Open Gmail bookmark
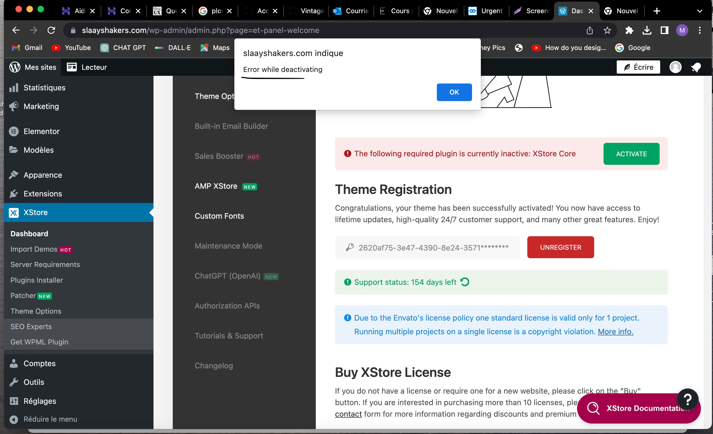 click(27, 48)
